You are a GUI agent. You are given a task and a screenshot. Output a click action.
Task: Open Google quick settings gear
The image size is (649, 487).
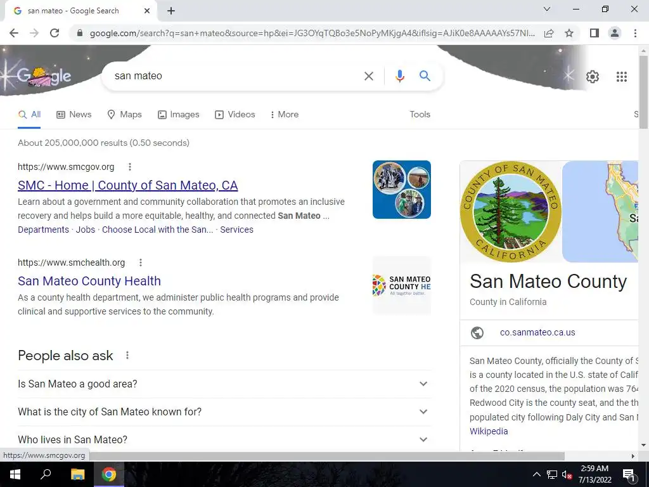[x=593, y=77]
